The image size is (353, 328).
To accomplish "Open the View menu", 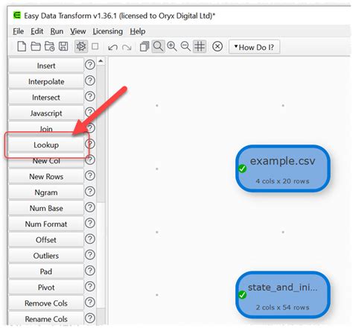I will (78, 31).
